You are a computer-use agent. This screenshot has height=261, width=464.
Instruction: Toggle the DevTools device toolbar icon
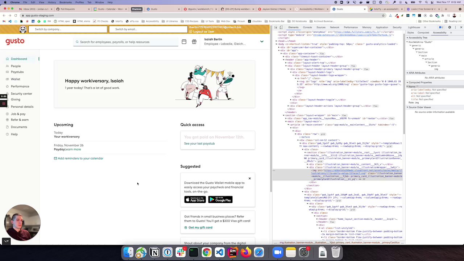(281, 27)
